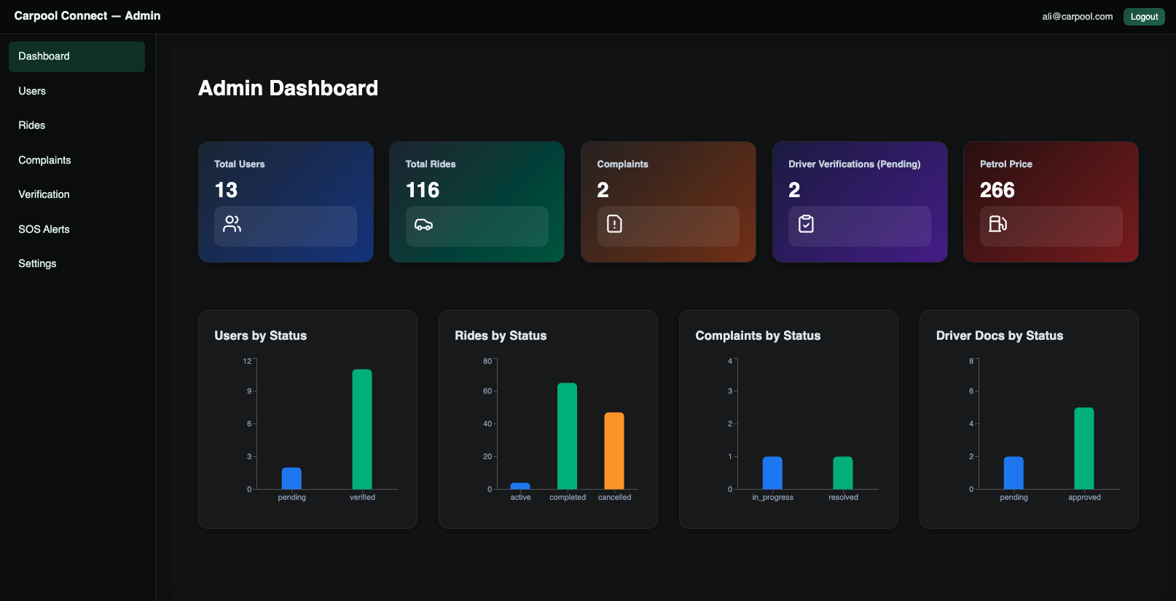
Task: Click the users icon in Total Users card
Action: click(232, 224)
